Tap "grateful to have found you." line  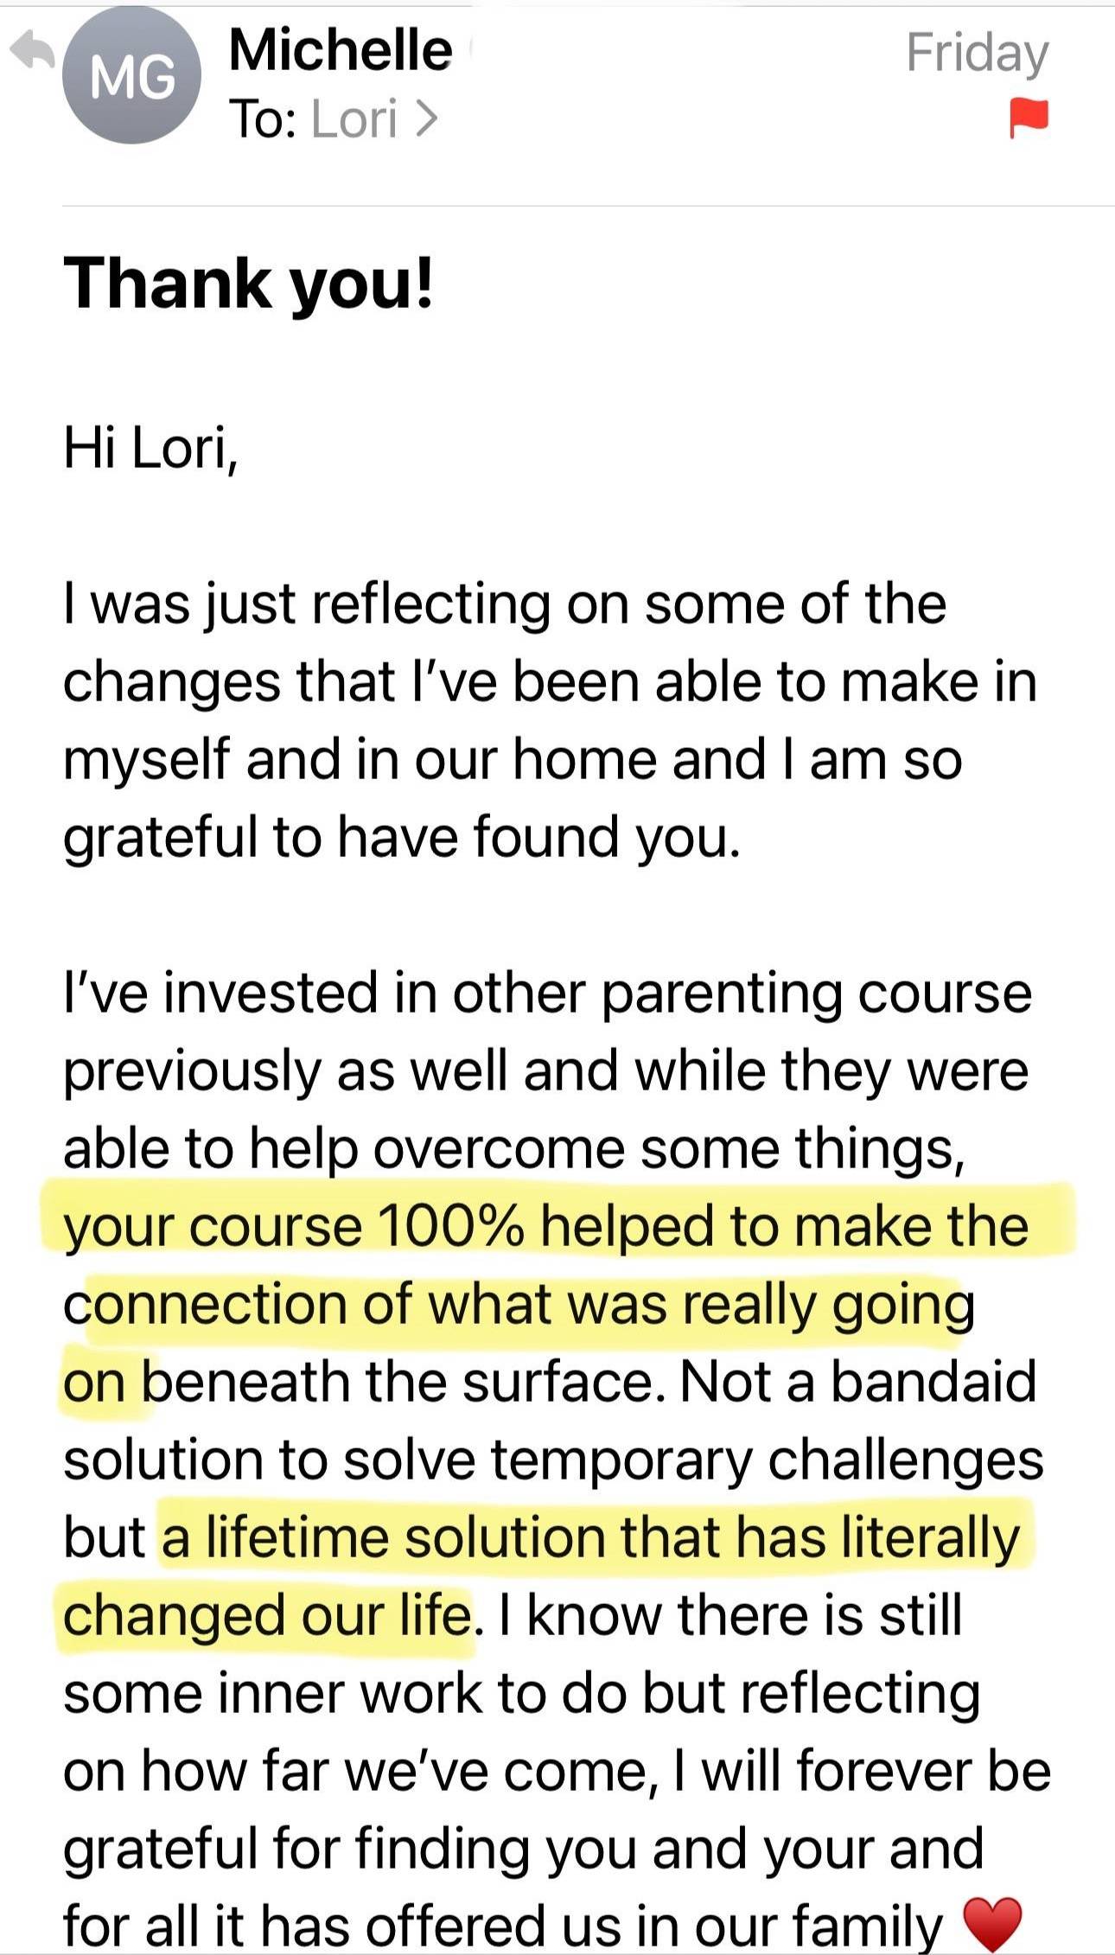point(402,839)
